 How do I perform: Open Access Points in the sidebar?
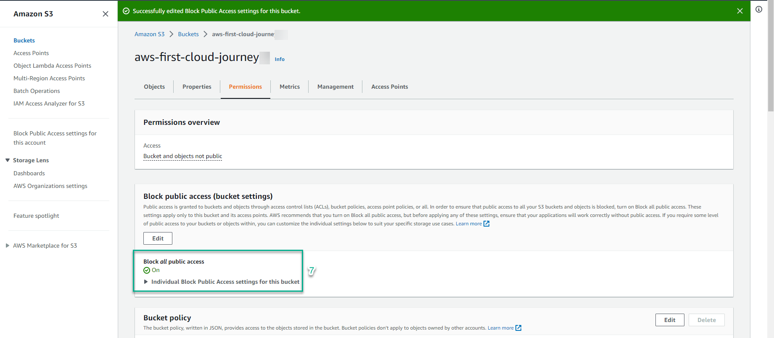[x=31, y=53]
